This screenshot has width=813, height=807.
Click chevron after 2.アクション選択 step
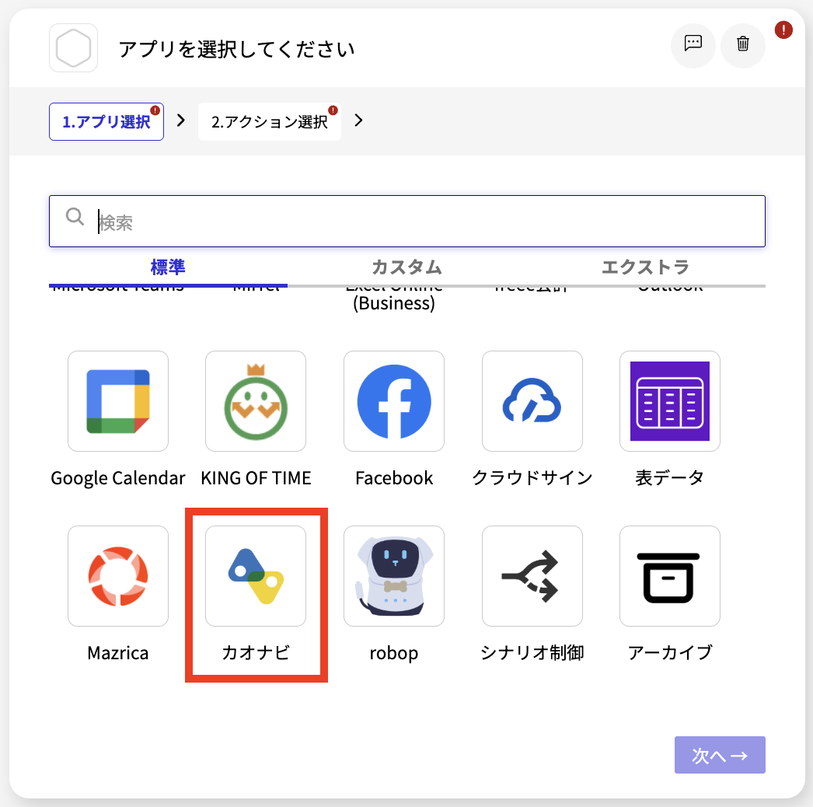[358, 121]
